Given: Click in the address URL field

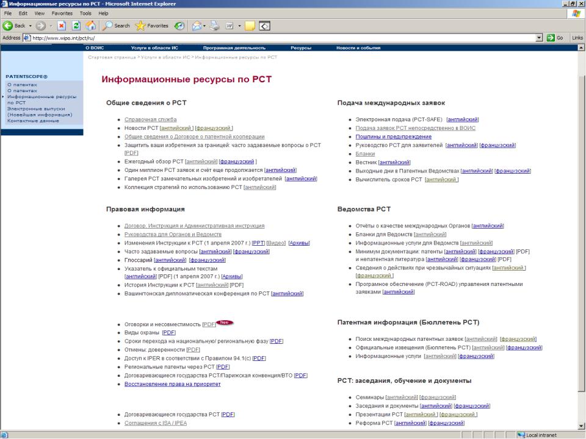Looking at the screenshot, I should tap(283, 38).
